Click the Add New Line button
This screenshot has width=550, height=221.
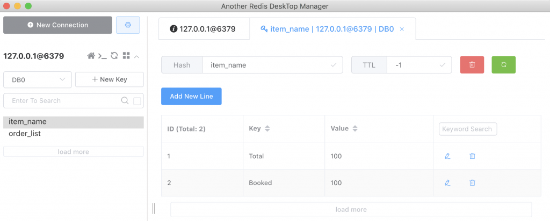pyautogui.click(x=192, y=97)
